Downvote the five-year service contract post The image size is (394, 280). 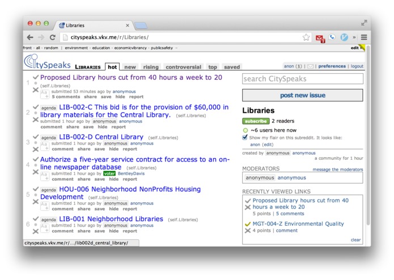click(36, 172)
